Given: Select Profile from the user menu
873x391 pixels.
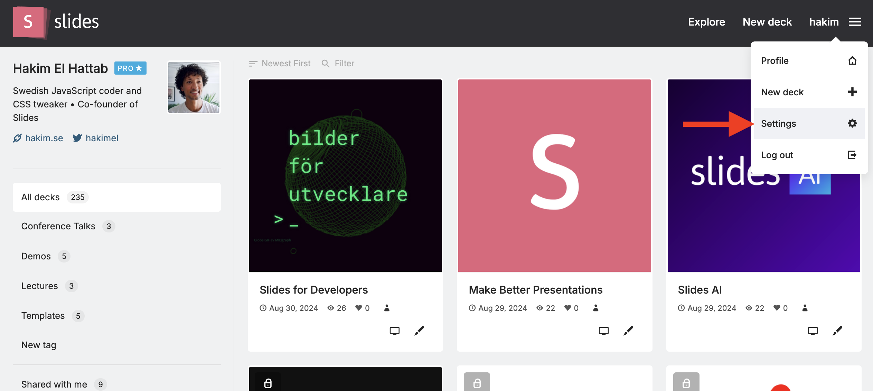Looking at the screenshot, I should click(809, 61).
